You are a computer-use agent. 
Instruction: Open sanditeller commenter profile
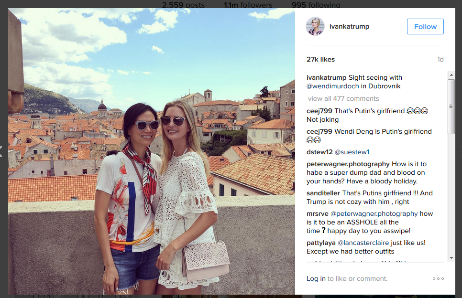click(323, 193)
